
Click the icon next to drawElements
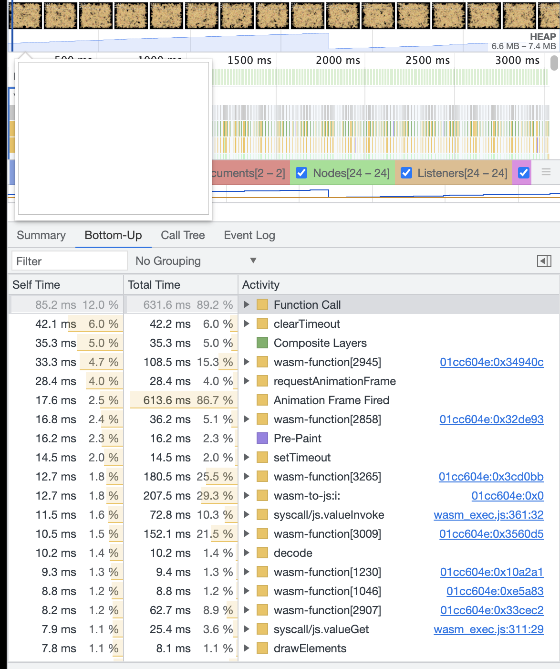coord(262,648)
